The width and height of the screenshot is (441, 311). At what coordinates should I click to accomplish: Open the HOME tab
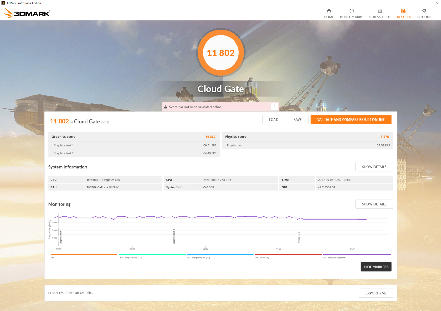[329, 13]
